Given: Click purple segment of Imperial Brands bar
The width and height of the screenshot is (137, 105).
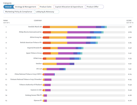Looking at the screenshot, I should 67,48.
